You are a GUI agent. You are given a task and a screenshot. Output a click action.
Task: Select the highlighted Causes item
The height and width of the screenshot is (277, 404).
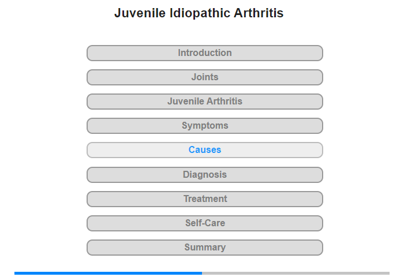[x=204, y=150]
